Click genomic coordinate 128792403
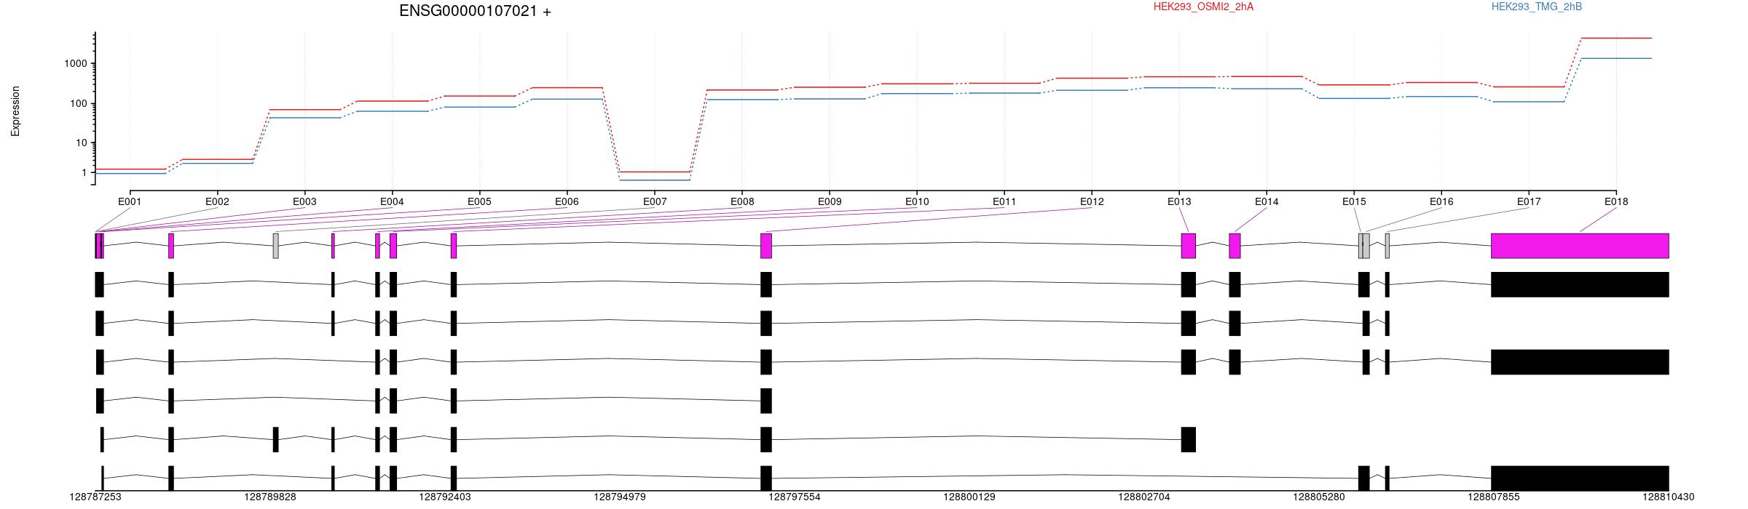This screenshot has height=509, width=1748. (445, 497)
